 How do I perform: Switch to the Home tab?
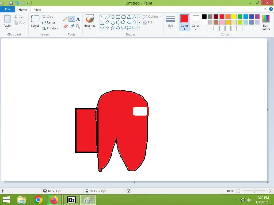(x=23, y=10)
